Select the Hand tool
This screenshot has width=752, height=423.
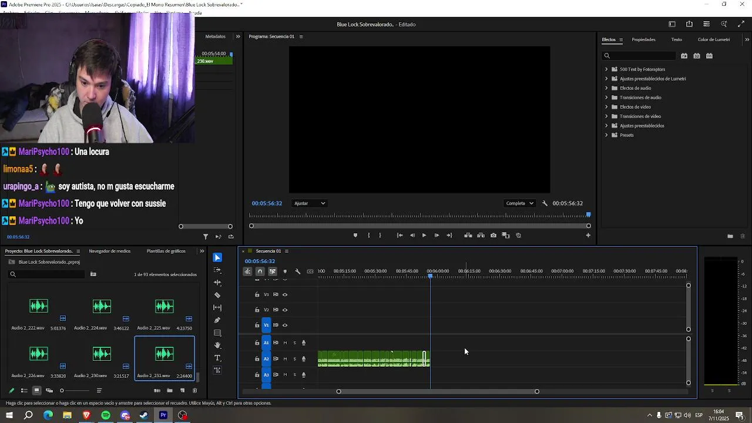(217, 345)
